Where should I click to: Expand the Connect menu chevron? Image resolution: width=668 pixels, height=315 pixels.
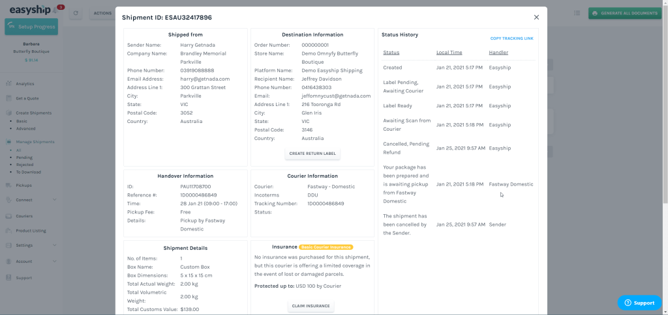coord(54,200)
